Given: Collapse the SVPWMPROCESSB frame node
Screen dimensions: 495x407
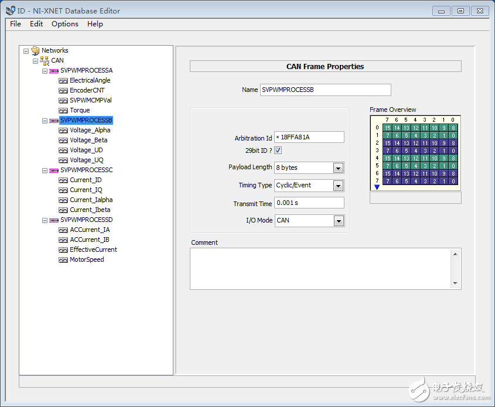Looking at the screenshot, I should (45, 121).
